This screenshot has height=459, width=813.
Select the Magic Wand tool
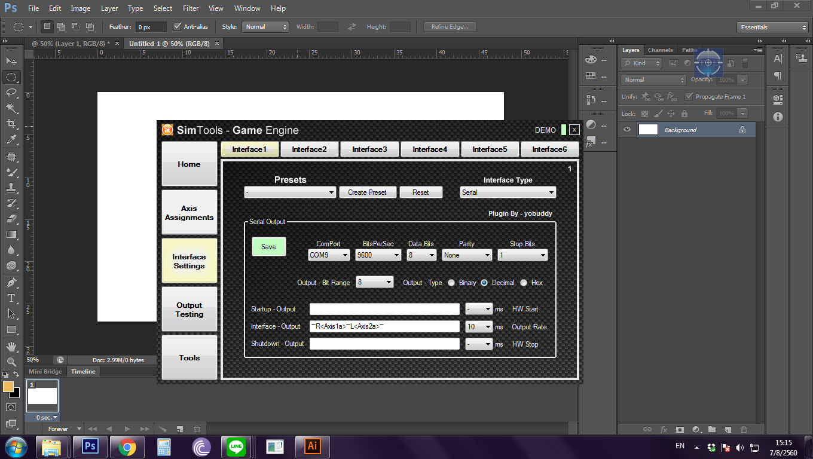[11, 108]
